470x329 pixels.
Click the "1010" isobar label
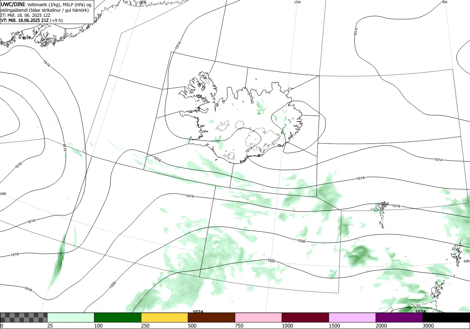click(x=18, y=166)
